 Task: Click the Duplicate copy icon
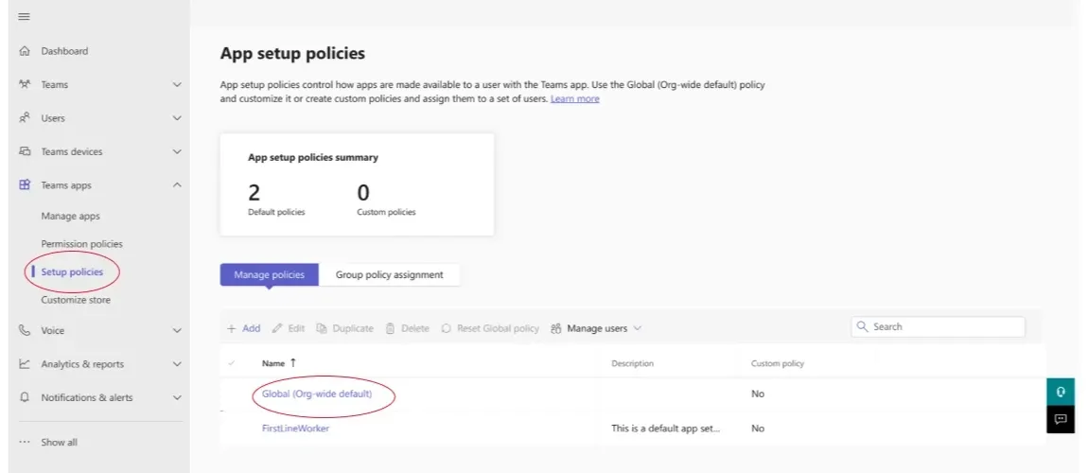tap(322, 329)
